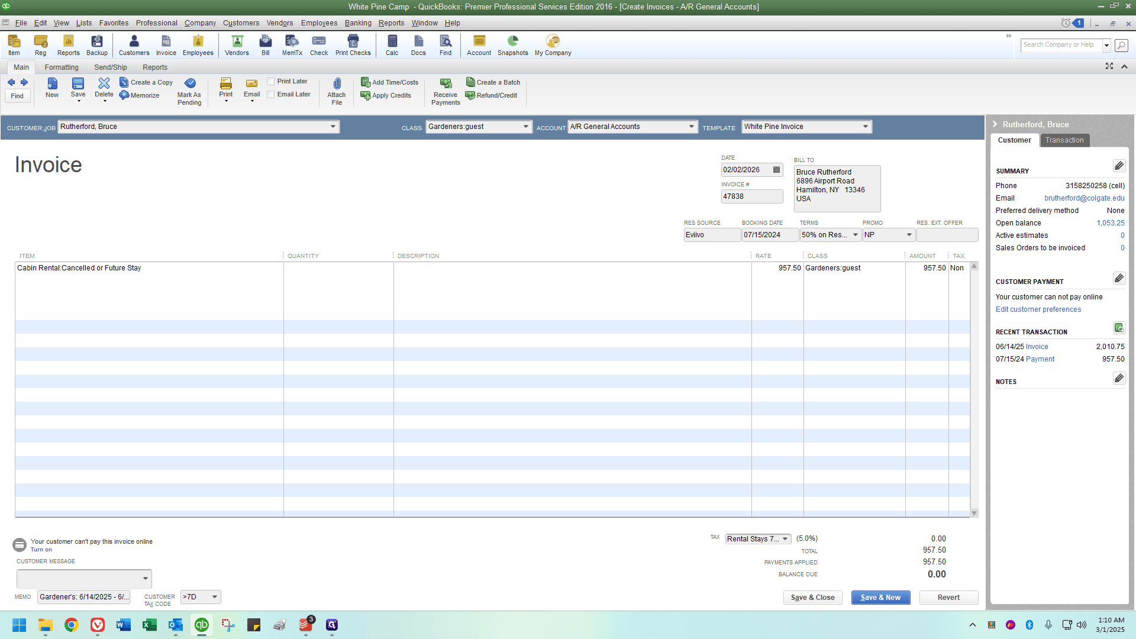Click the Backup toolbar icon
Screen dimensions: 1136x639
97,45
